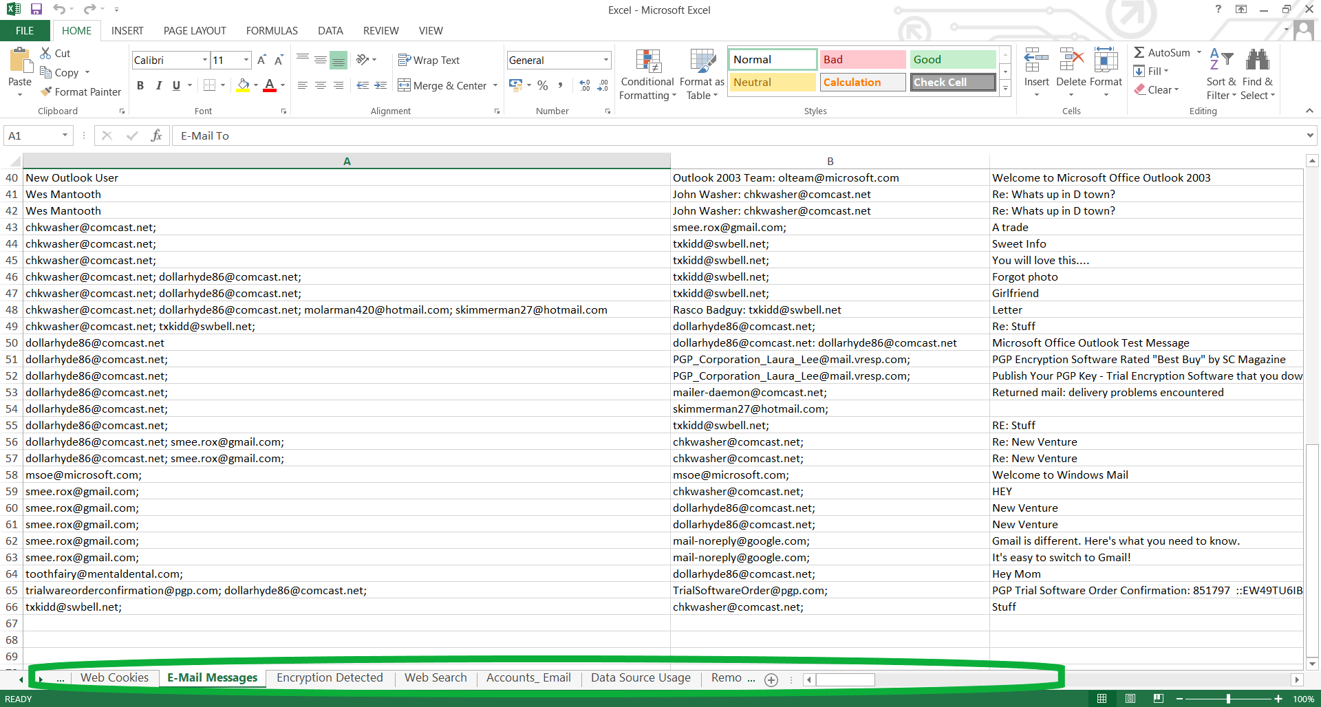1321x707 pixels.
Task: Click the Delete cells icon
Action: pos(1071,61)
